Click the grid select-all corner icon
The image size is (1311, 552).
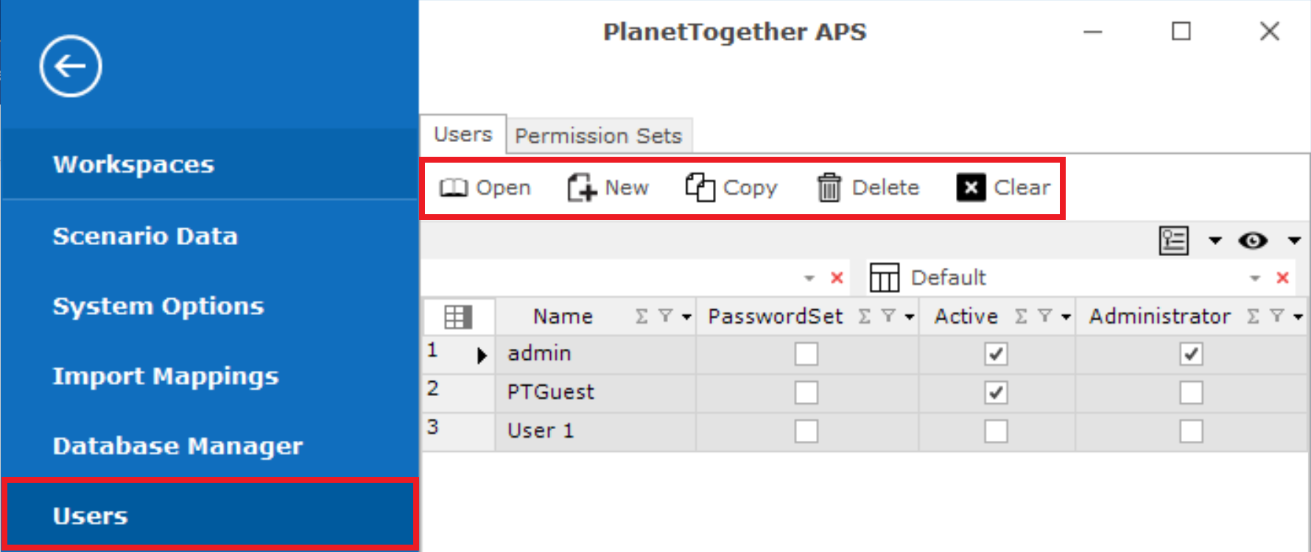click(458, 317)
